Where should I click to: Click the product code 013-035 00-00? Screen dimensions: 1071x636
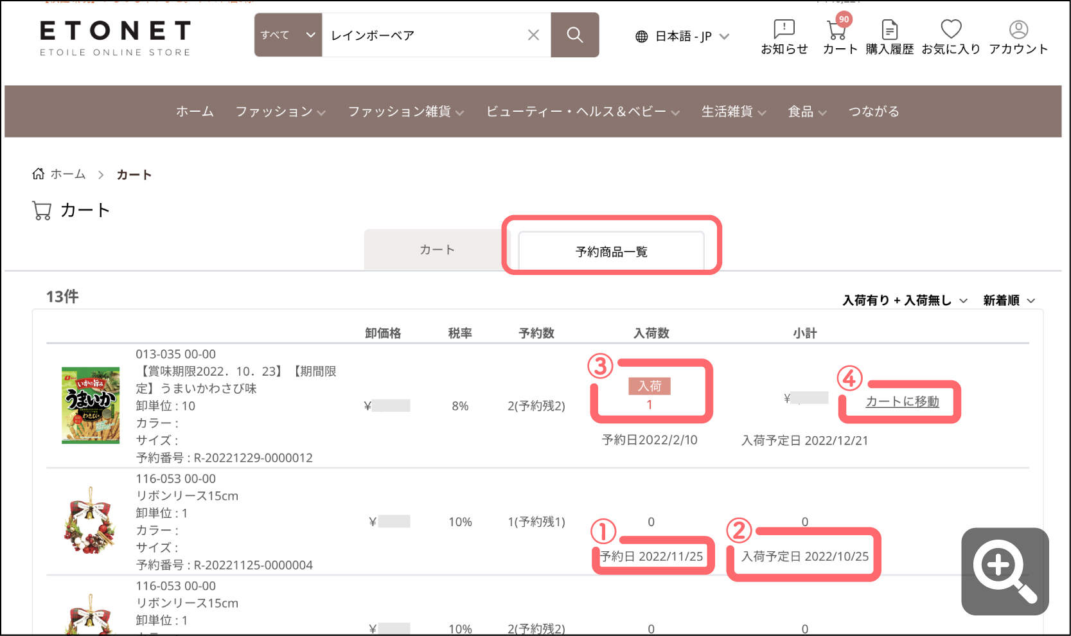click(175, 354)
